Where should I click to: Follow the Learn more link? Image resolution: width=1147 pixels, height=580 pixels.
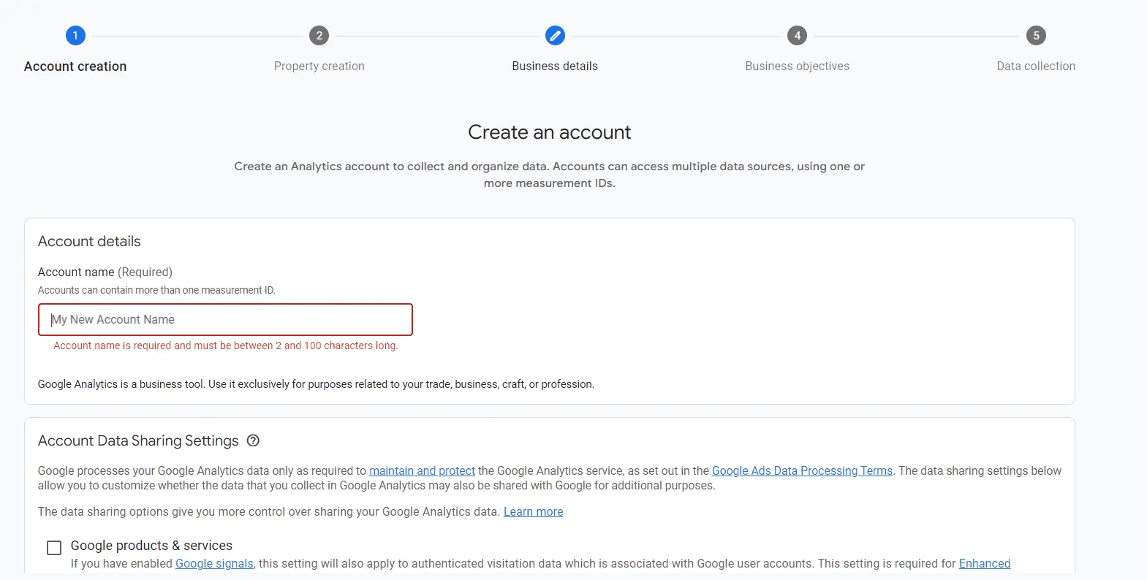[x=533, y=512]
